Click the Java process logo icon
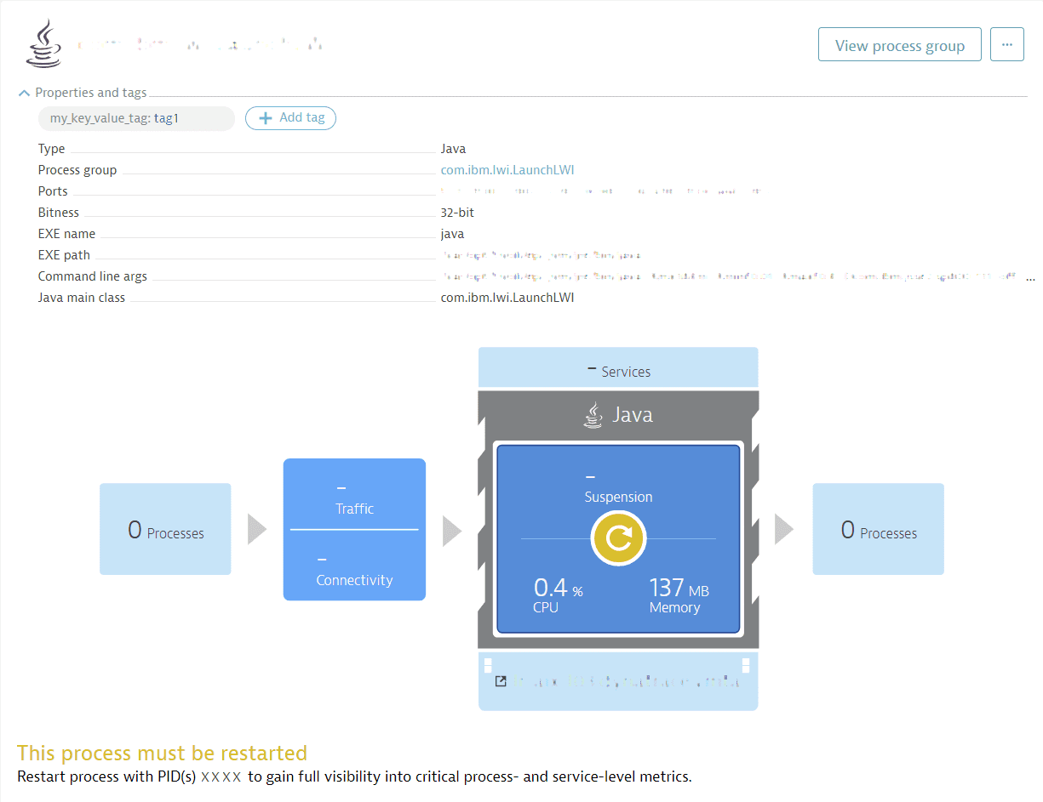This screenshot has width=1043, height=802. [x=43, y=44]
